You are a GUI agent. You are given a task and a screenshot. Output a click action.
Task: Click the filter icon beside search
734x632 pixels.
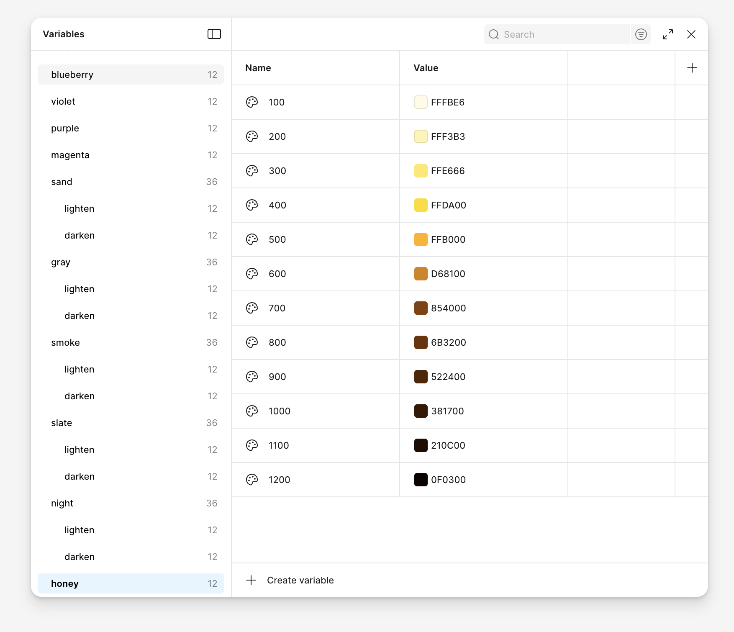point(641,34)
